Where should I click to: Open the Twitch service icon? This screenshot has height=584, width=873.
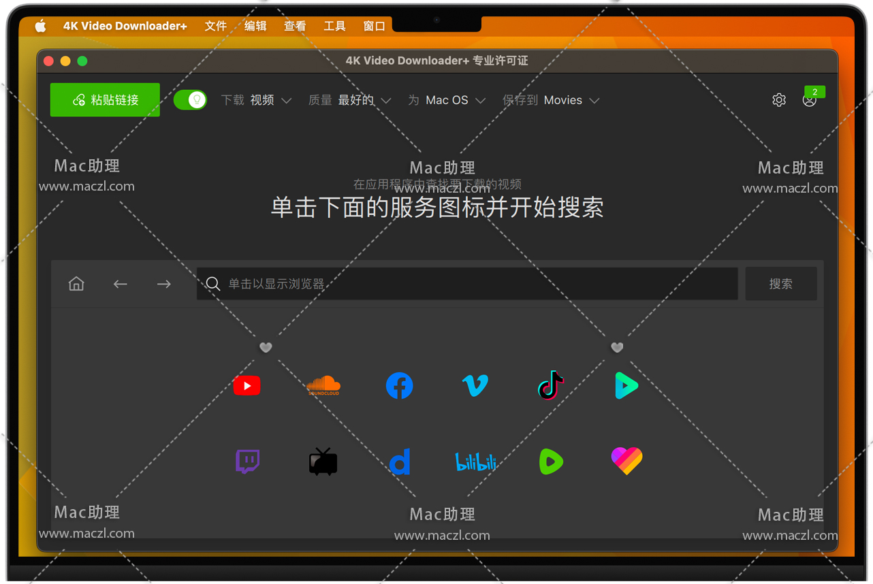pos(247,461)
